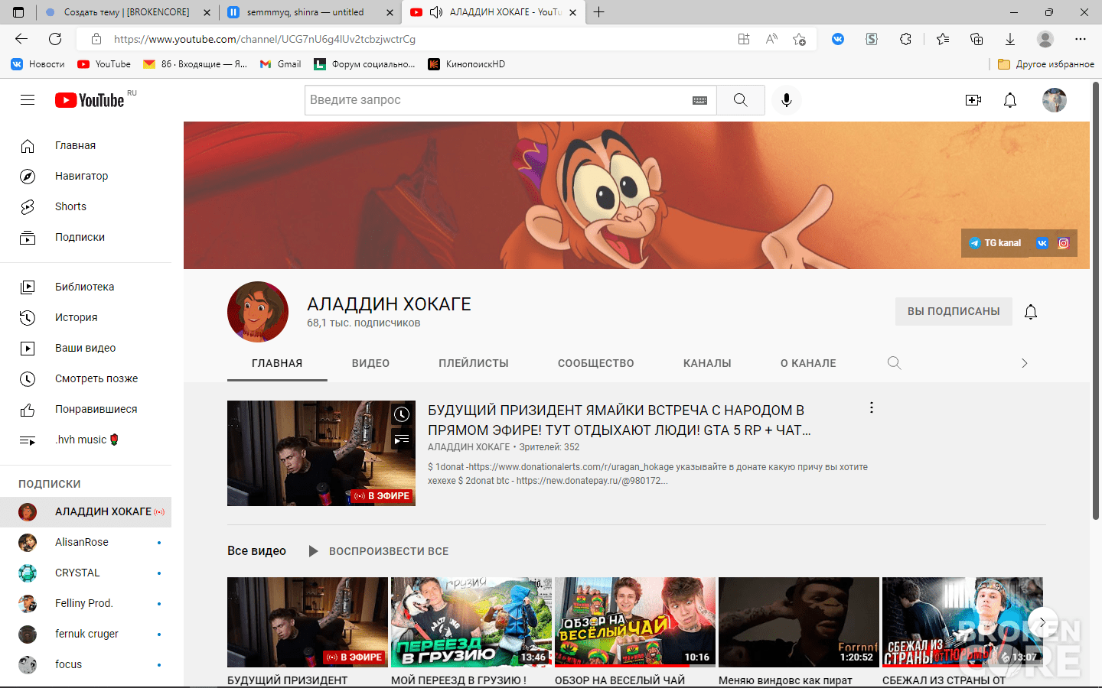This screenshot has width=1102, height=688.
Task: Open the CRYSTAL subscription channel
Action: (x=86, y=573)
